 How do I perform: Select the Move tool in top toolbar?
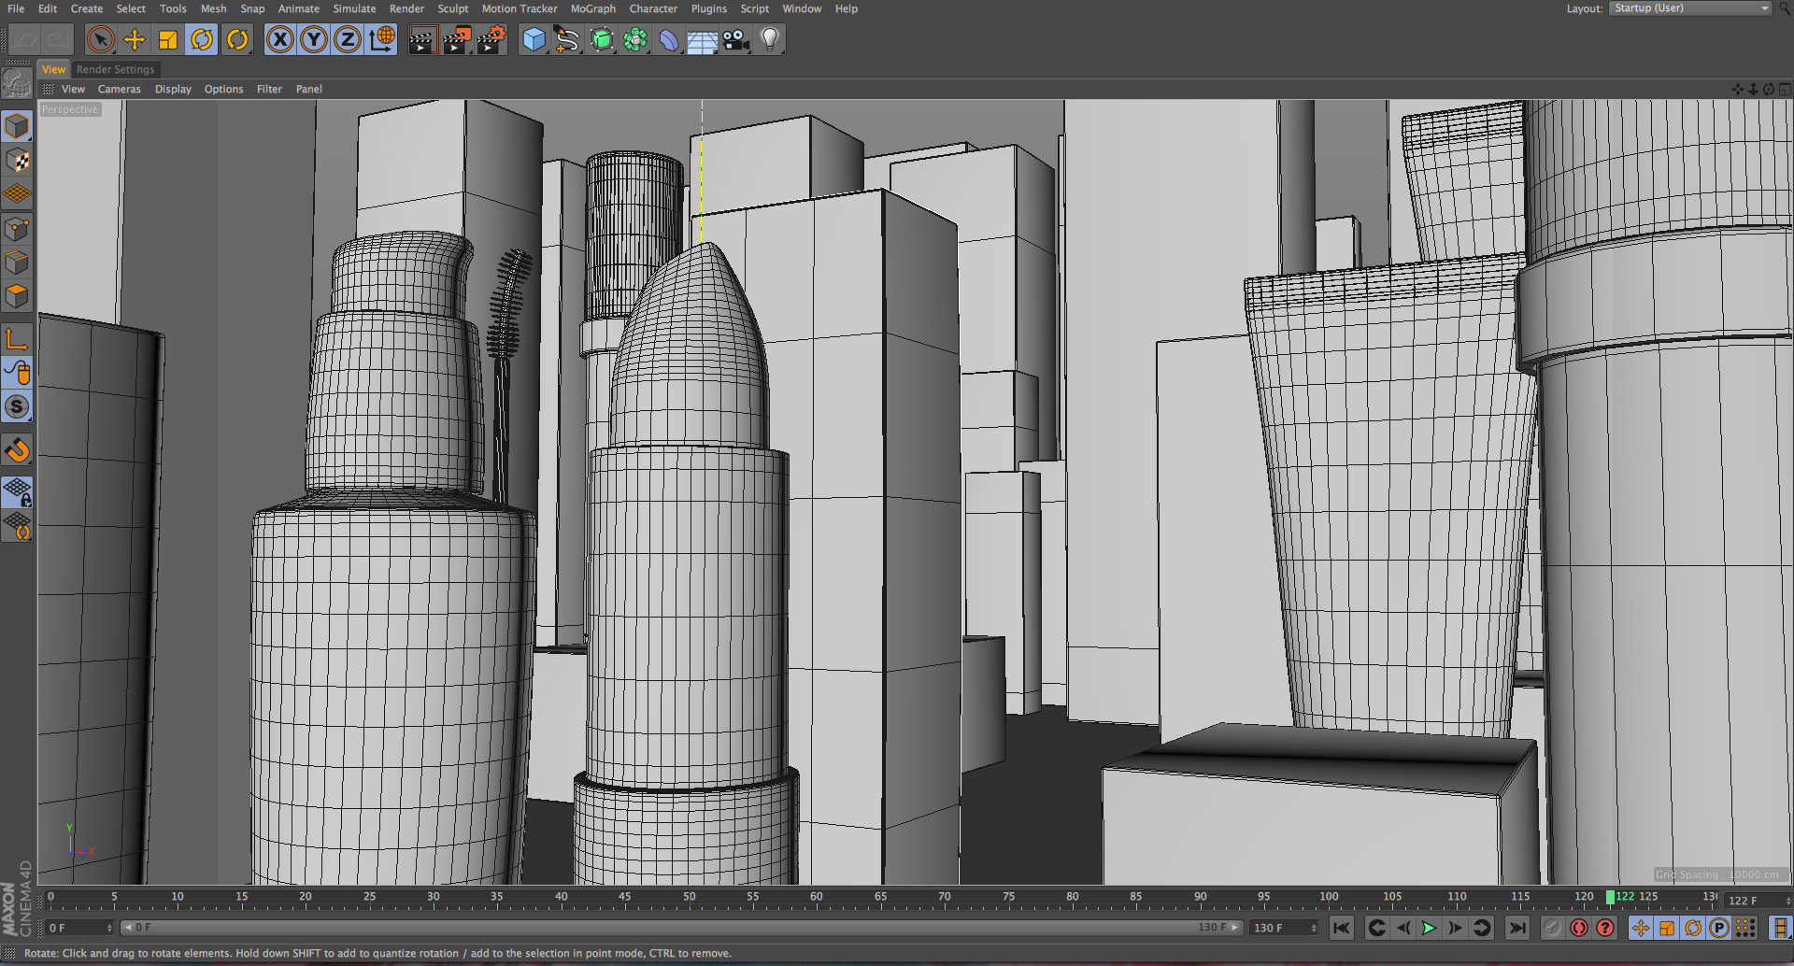click(x=135, y=39)
